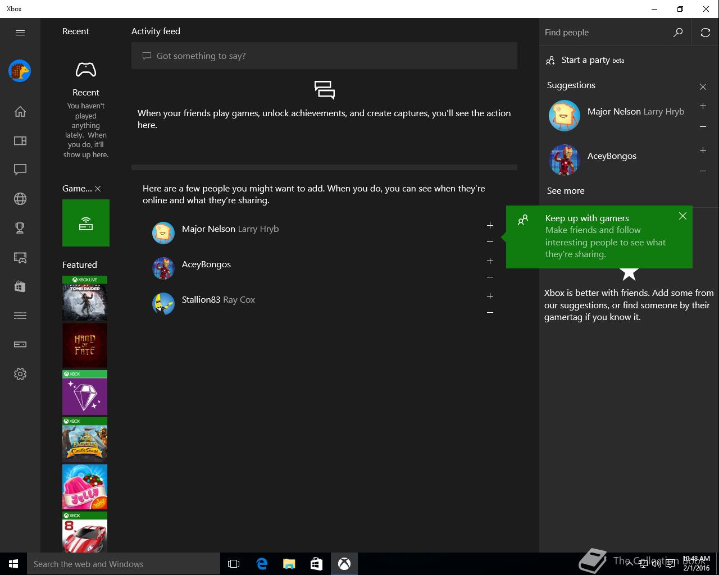719x575 pixels.
Task: Click See more suggestions
Action: [x=566, y=190]
